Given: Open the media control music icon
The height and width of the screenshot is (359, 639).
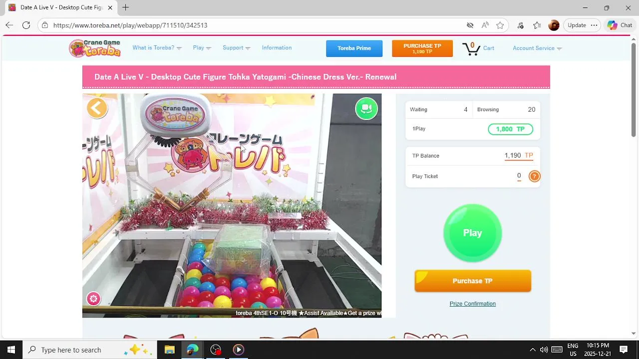Looking at the screenshot, I should coord(520,25).
